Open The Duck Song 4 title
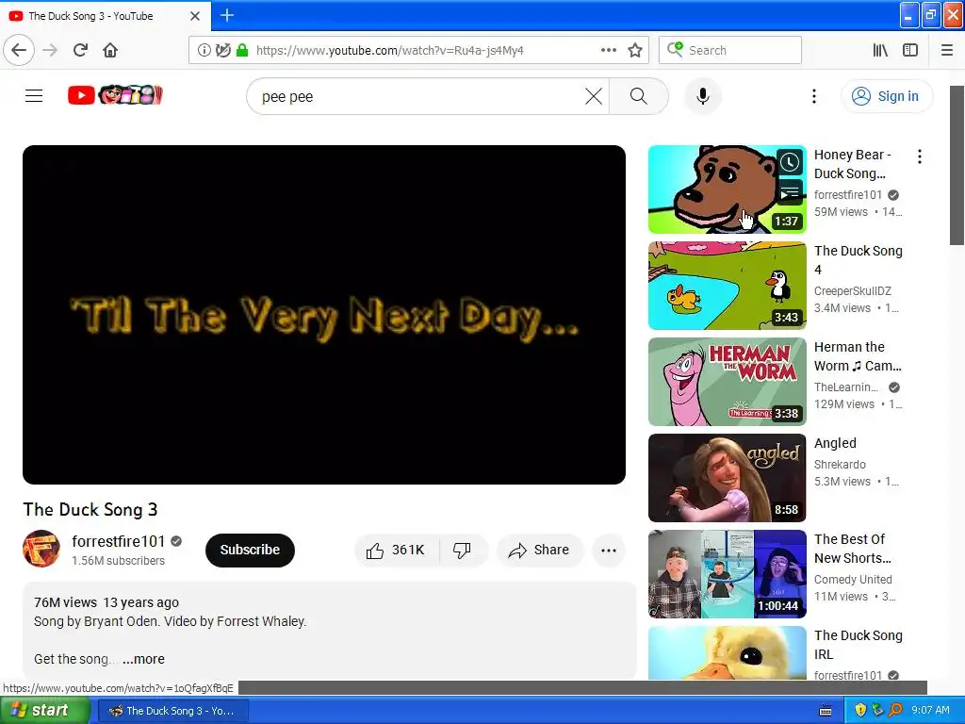 (858, 260)
